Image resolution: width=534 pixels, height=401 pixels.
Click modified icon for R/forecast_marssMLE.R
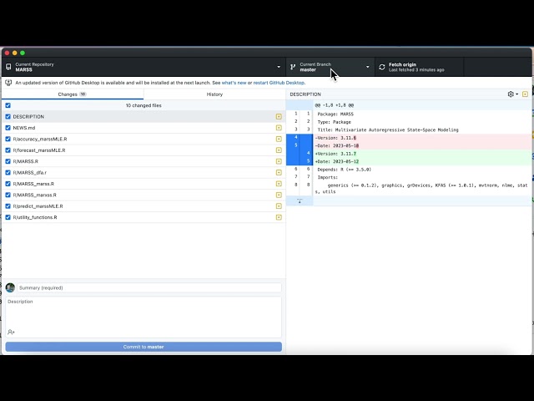[279, 150]
